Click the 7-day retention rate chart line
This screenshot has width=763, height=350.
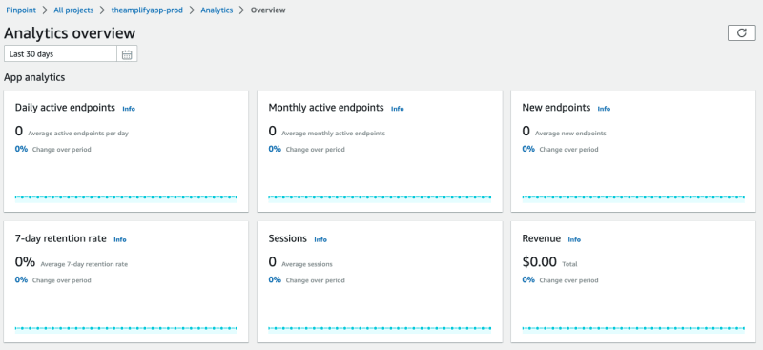[x=126, y=328]
